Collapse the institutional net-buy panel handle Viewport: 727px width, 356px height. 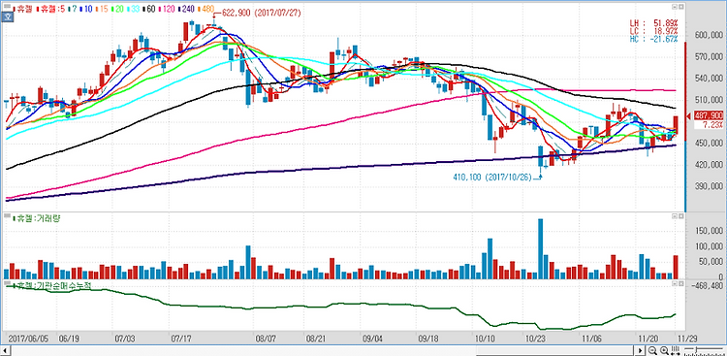7,283
